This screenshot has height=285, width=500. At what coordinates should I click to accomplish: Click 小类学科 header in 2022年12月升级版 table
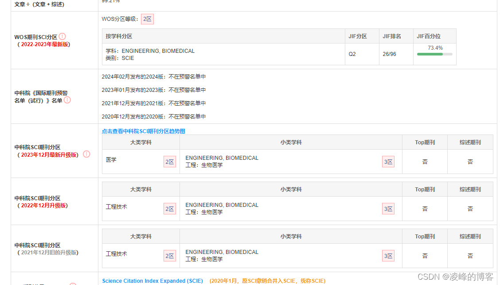pyautogui.click(x=291, y=189)
